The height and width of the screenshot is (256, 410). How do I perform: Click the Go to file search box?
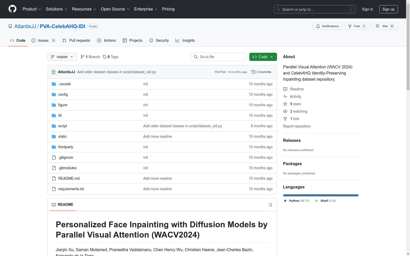(x=218, y=57)
